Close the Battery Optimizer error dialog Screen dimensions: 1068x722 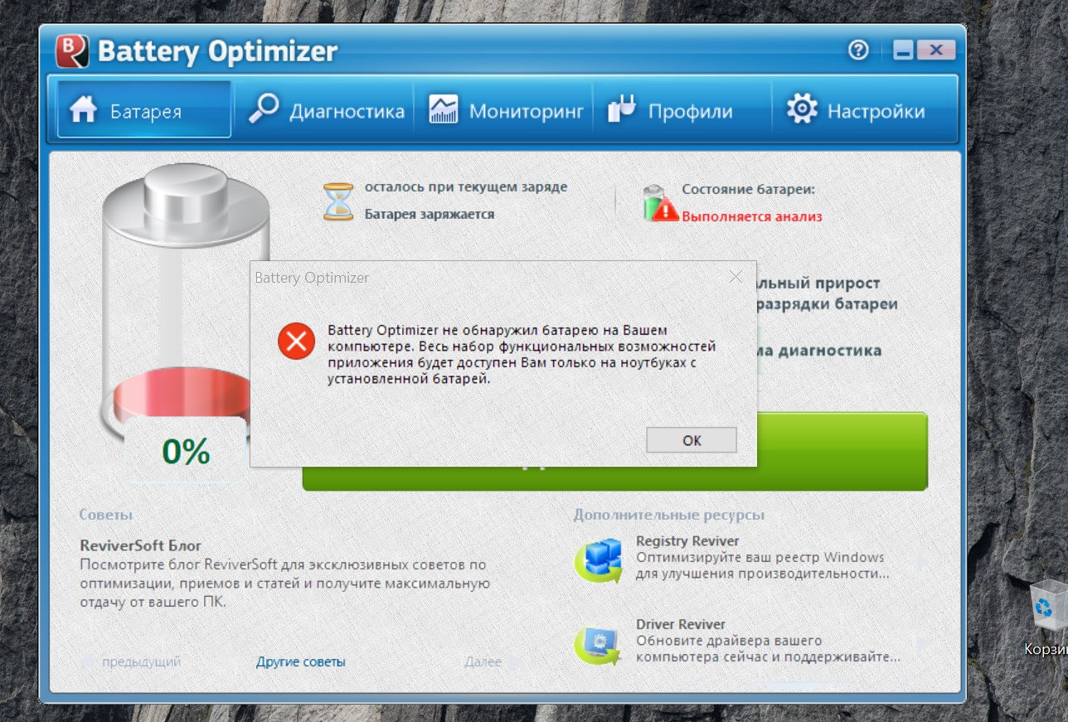[x=735, y=277]
